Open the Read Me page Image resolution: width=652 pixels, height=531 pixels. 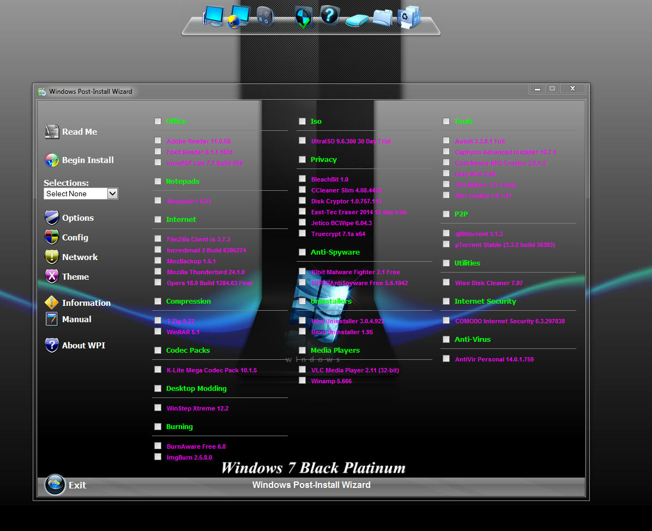coord(80,132)
